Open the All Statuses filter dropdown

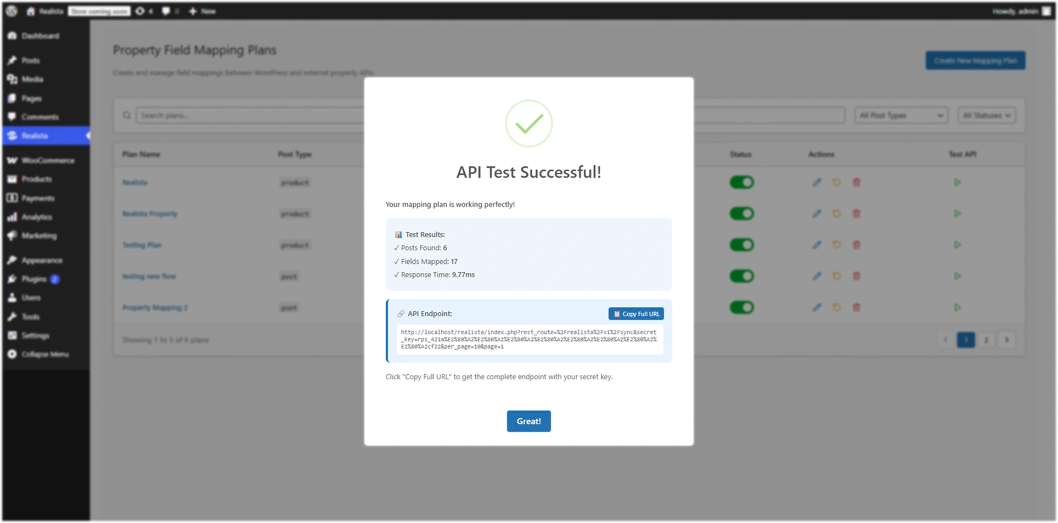click(x=986, y=115)
